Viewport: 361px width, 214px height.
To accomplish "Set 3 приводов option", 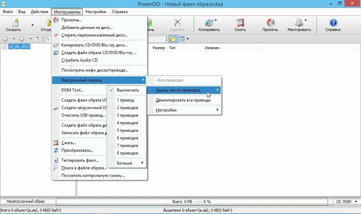I will [127, 115].
